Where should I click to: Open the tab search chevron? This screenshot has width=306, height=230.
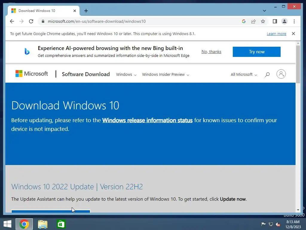point(264,11)
